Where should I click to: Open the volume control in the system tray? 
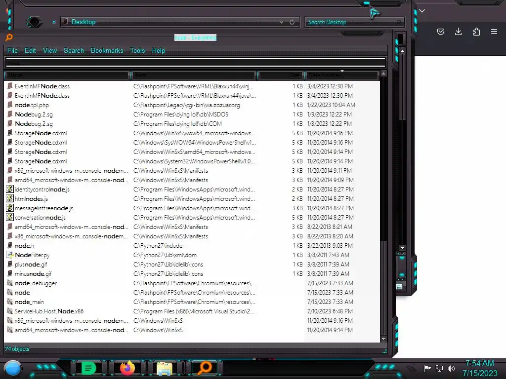tap(451, 368)
